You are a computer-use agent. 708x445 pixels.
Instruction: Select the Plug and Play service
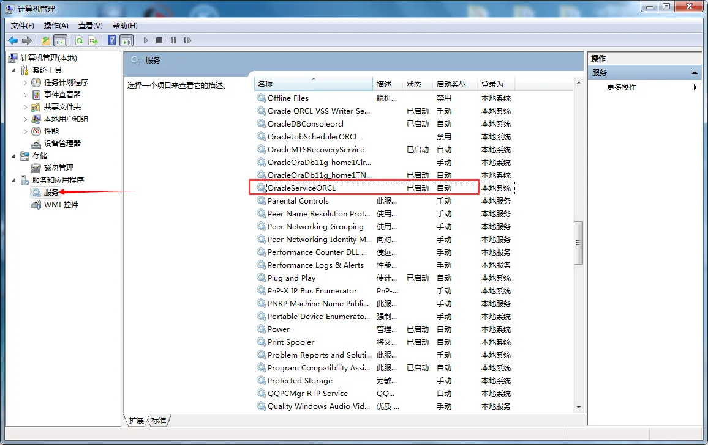pyautogui.click(x=292, y=278)
